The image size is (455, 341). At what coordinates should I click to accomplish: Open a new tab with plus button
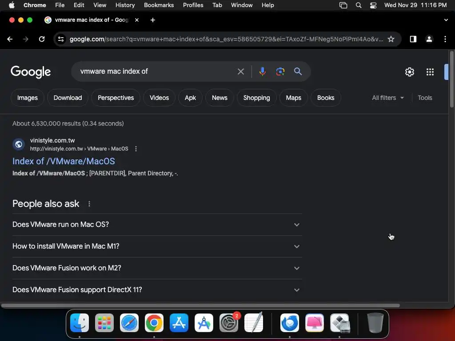pyautogui.click(x=153, y=20)
